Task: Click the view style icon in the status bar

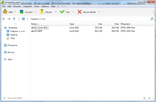Action: pyautogui.click(x=149, y=98)
